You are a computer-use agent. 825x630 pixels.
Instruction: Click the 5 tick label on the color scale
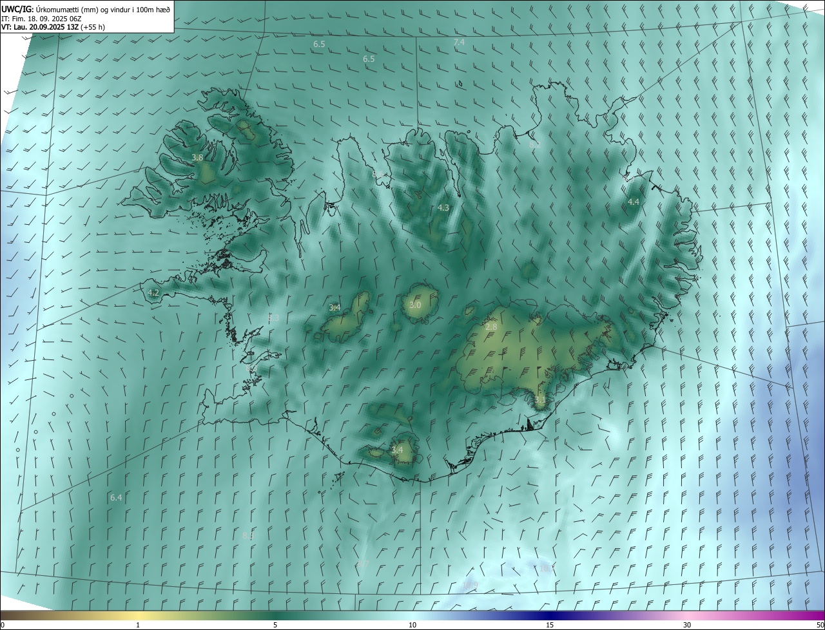(275, 625)
